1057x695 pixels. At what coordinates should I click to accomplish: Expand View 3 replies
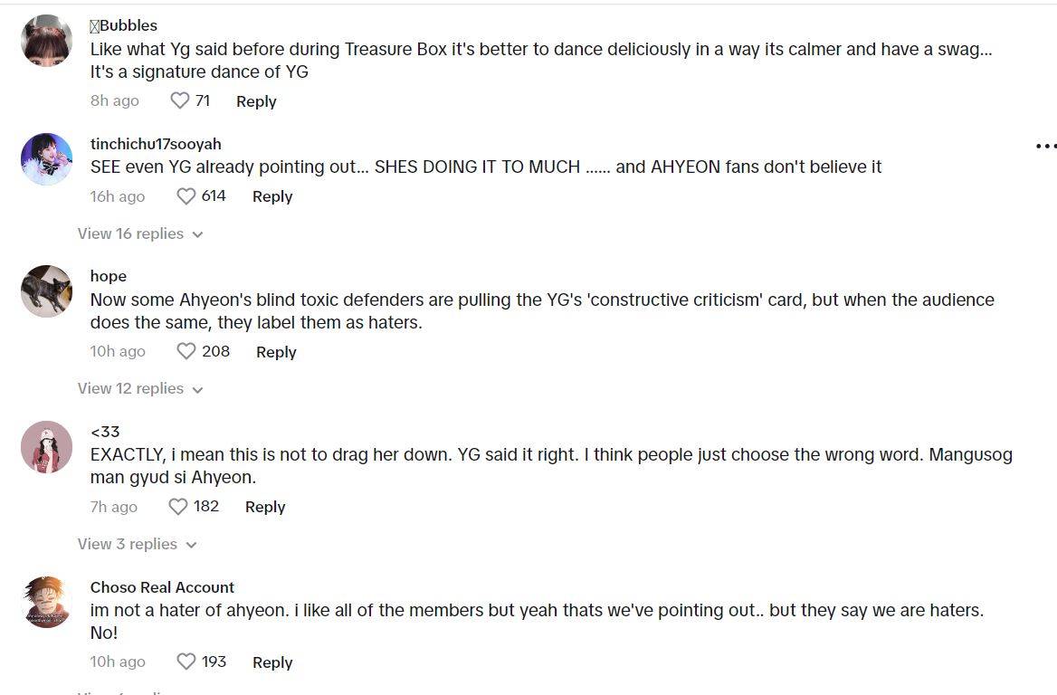(136, 544)
